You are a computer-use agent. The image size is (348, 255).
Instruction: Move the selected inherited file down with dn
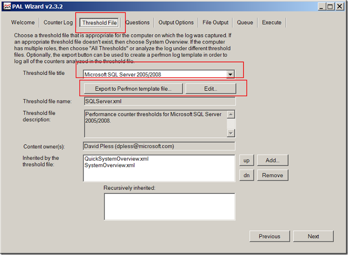point(247,175)
